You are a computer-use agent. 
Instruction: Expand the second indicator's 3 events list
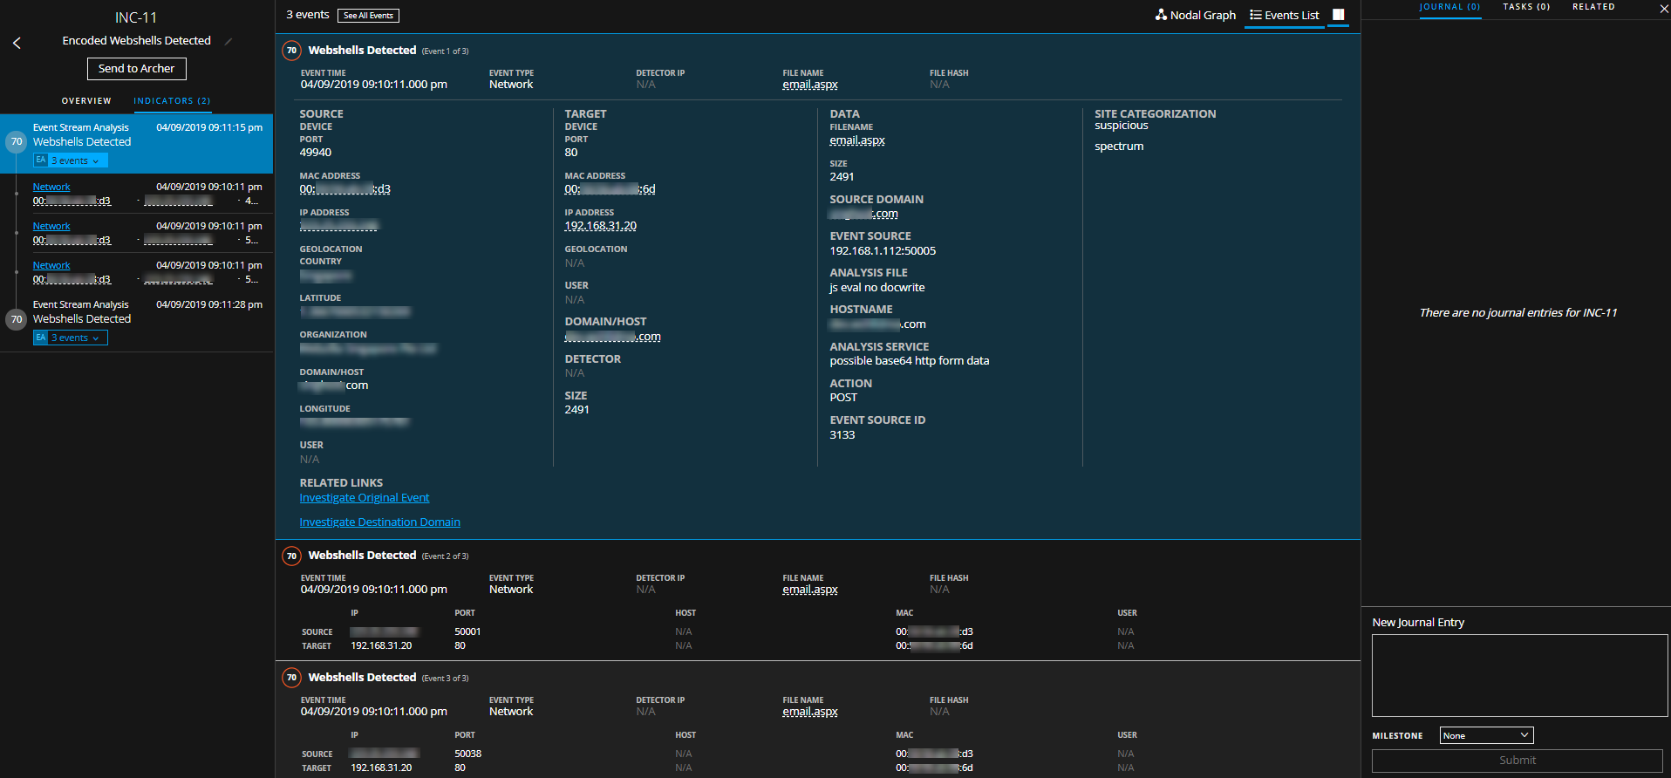[x=71, y=338]
